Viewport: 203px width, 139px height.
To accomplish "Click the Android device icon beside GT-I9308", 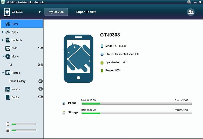I will tap(7, 12).
